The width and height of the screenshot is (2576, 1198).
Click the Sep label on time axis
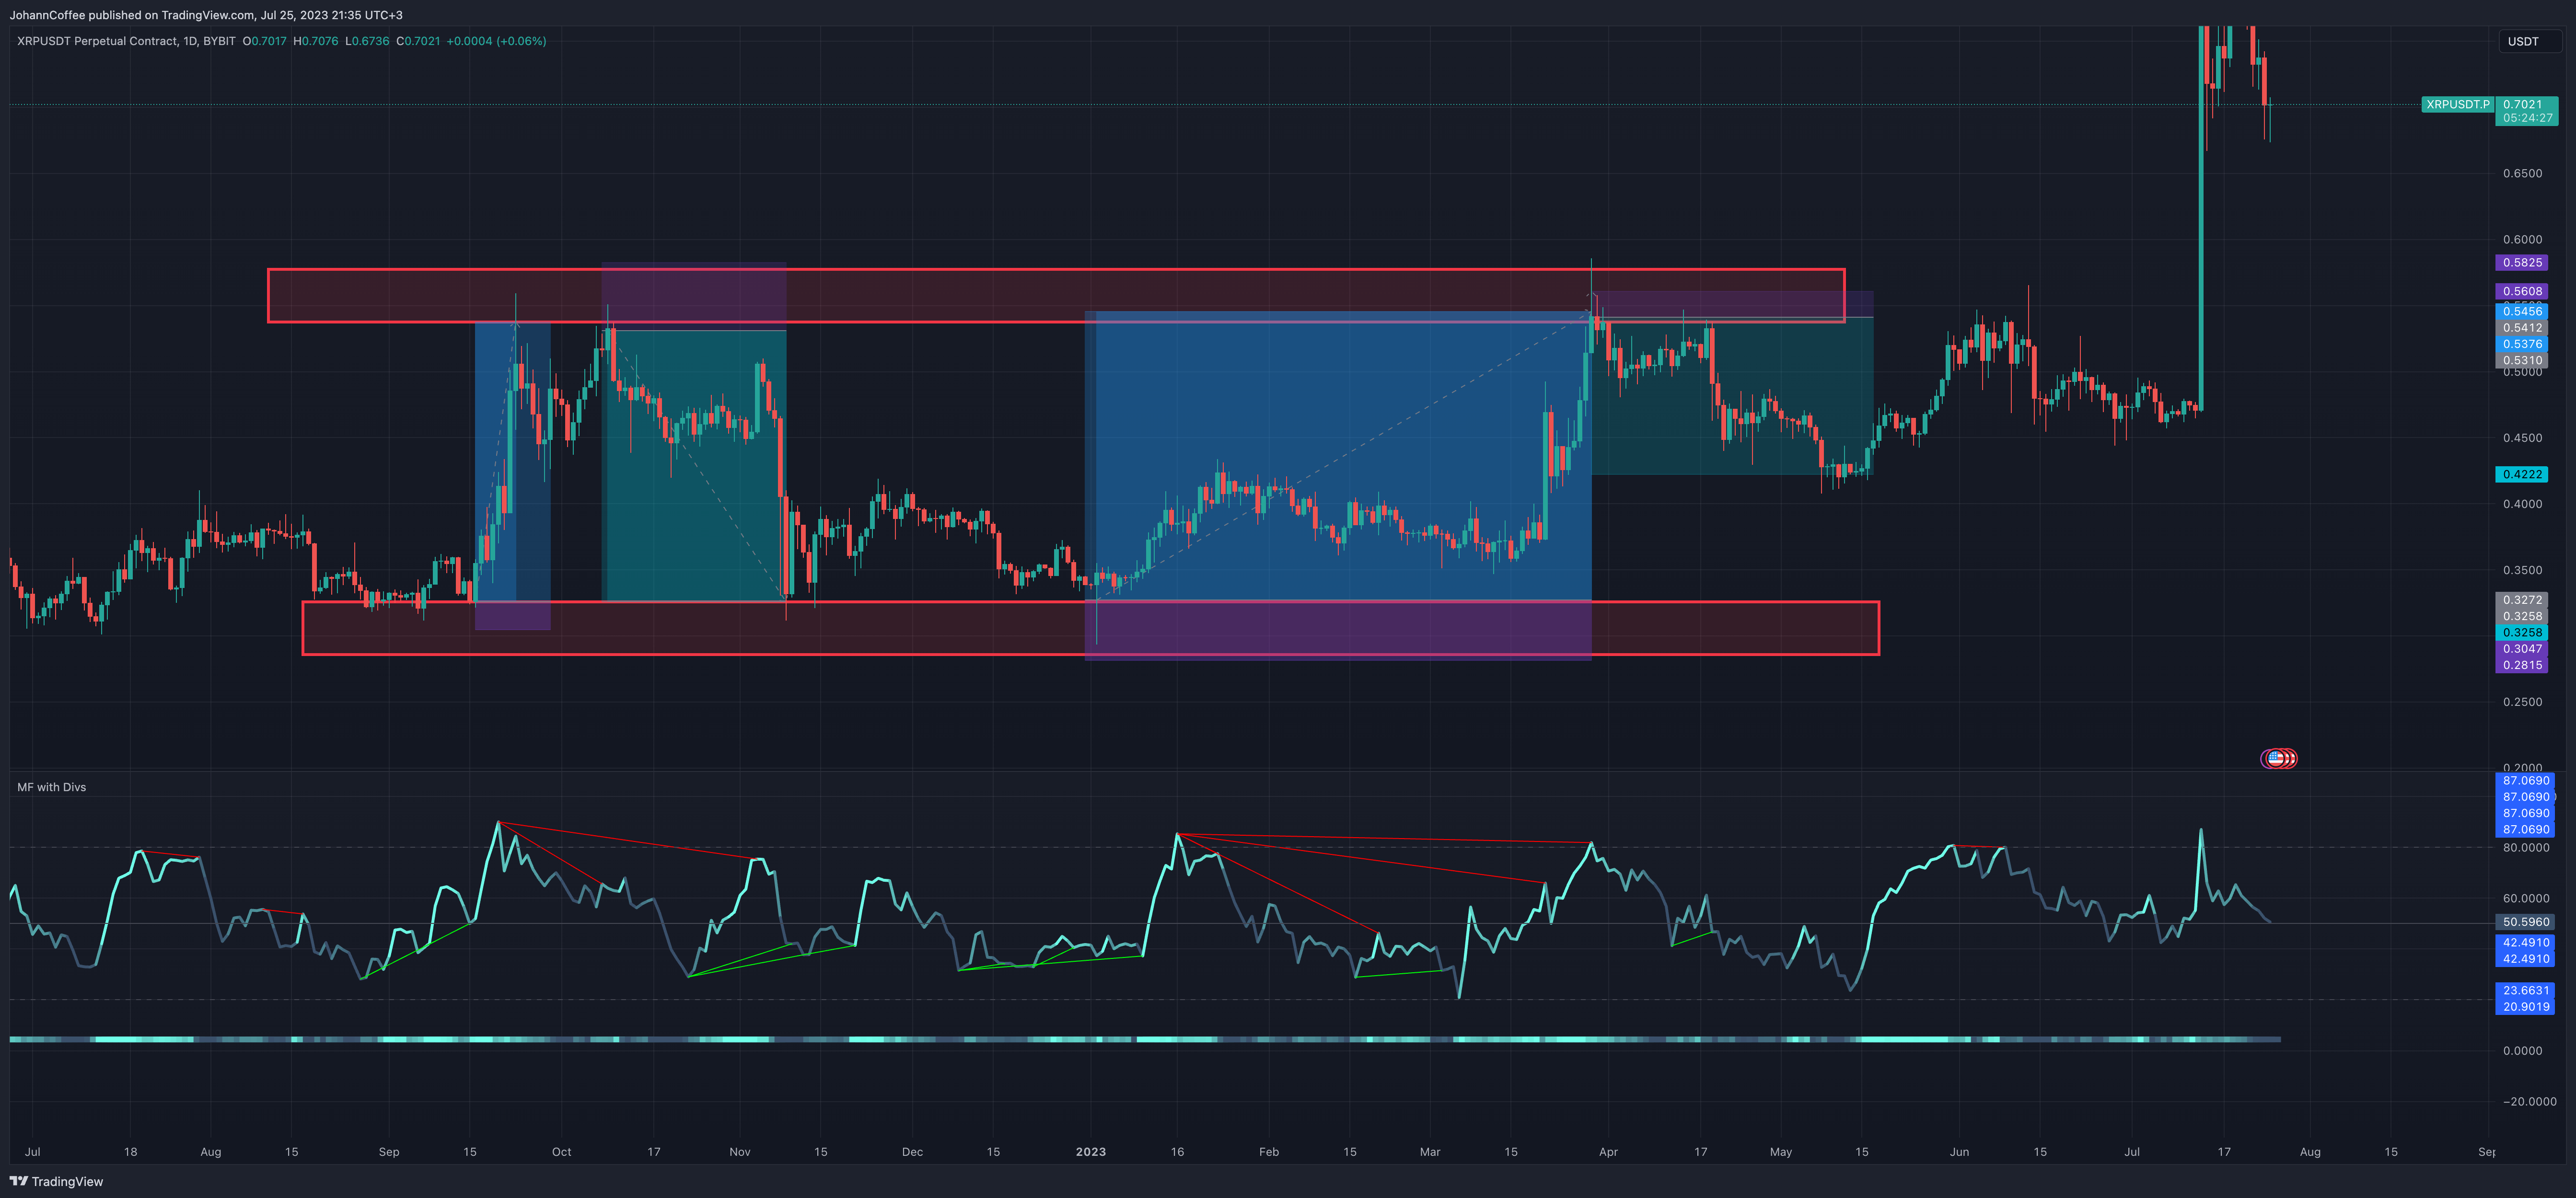389,1152
